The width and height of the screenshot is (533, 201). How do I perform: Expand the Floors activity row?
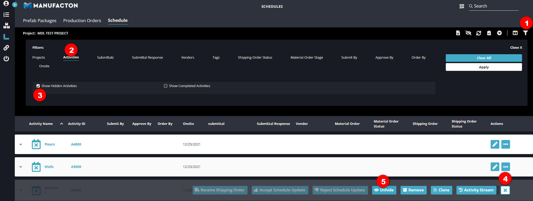click(21, 144)
